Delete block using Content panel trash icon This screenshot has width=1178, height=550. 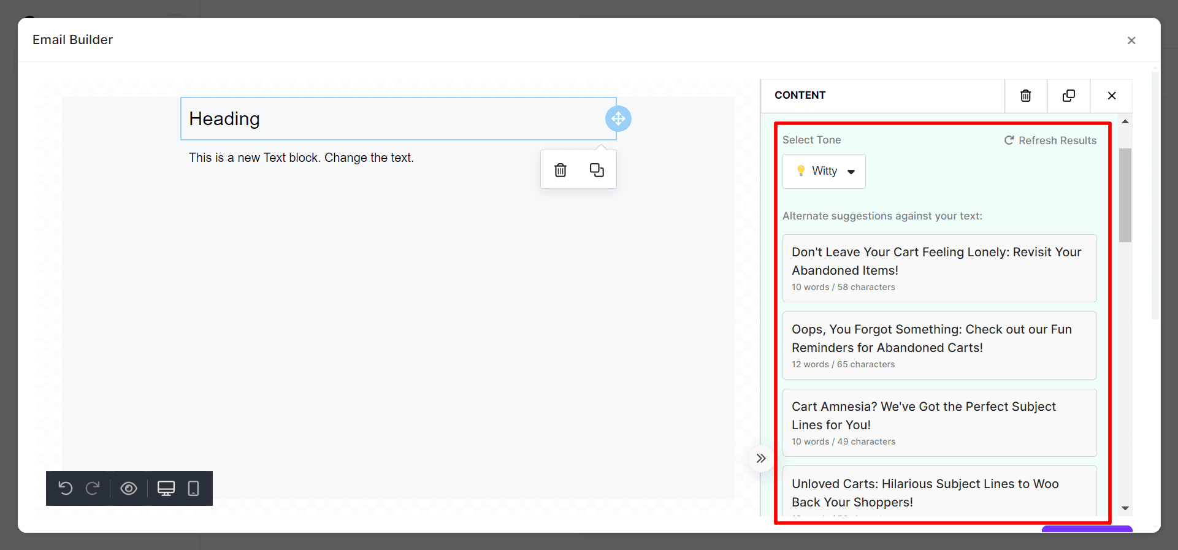click(1025, 96)
